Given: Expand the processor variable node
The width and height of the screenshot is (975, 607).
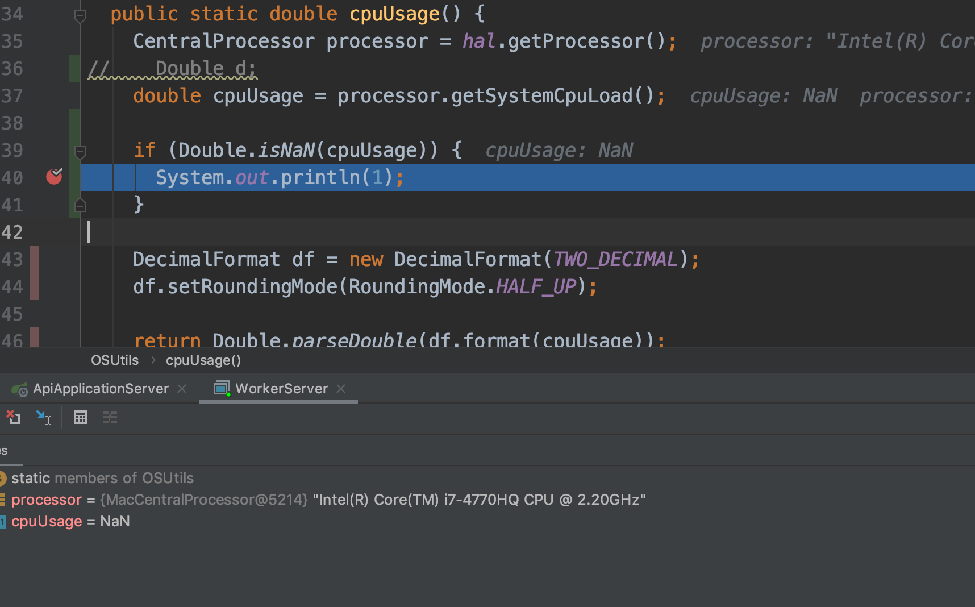Looking at the screenshot, I should tap(47, 500).
